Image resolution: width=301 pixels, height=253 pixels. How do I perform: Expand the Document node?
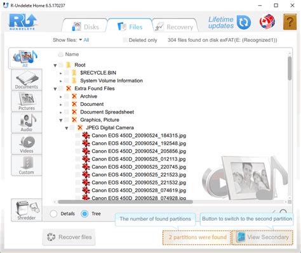click(61, 105)
